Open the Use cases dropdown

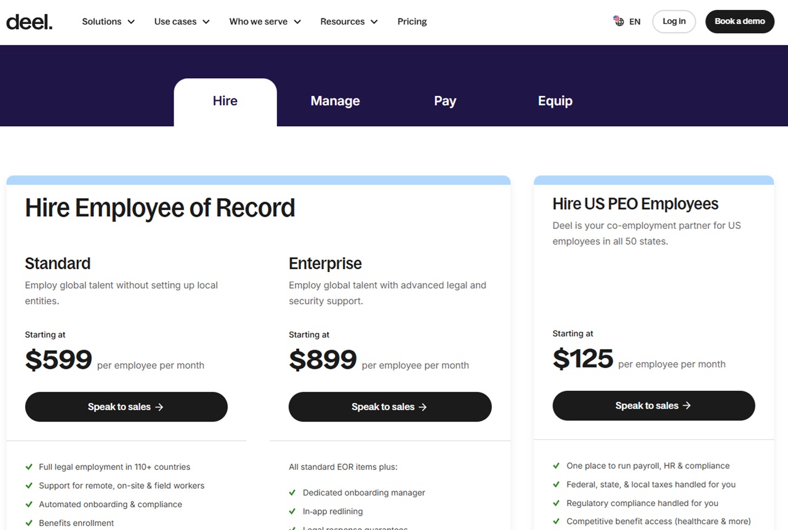[182, 22]
